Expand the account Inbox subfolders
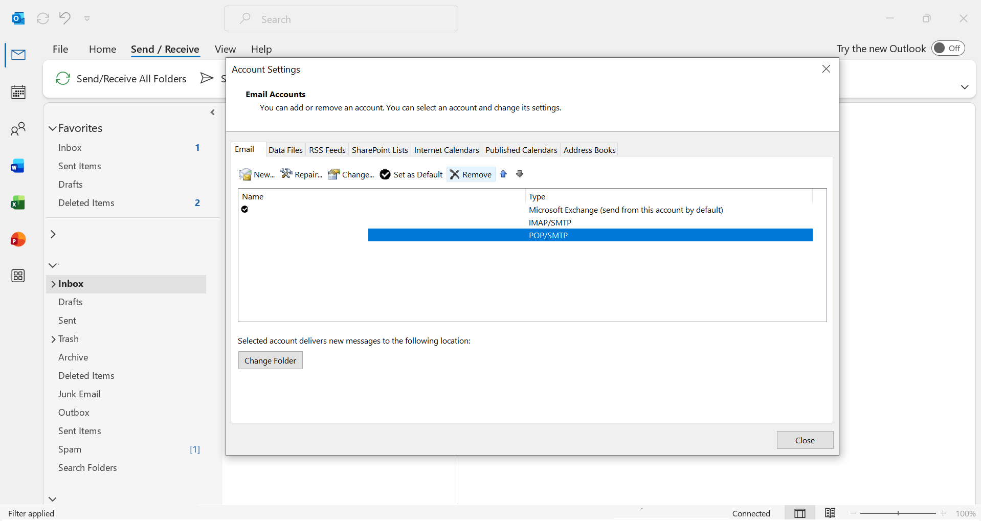Image resolution: width=981 pixels, height=521 pixels. click(53, 284)
